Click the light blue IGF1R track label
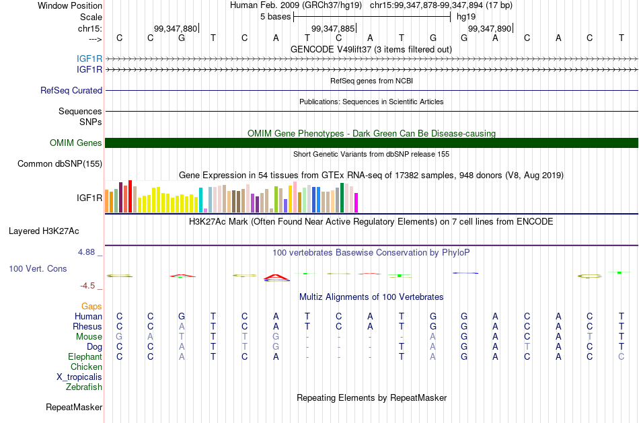This screenshot has width=639, height=423. point(89,59)
